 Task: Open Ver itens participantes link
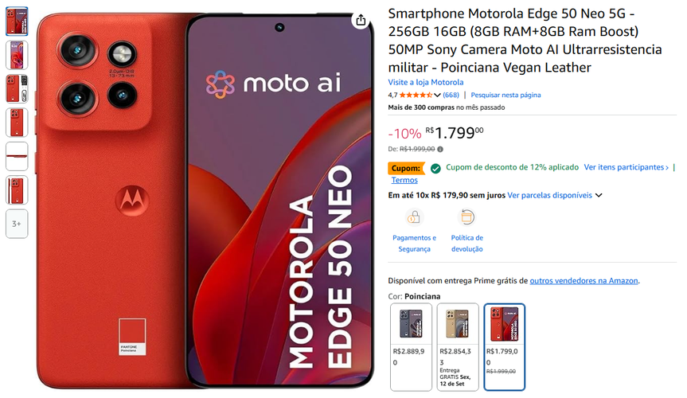click(626, 167)
